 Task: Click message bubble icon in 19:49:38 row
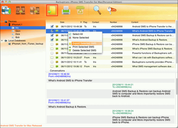coord(57,27)
